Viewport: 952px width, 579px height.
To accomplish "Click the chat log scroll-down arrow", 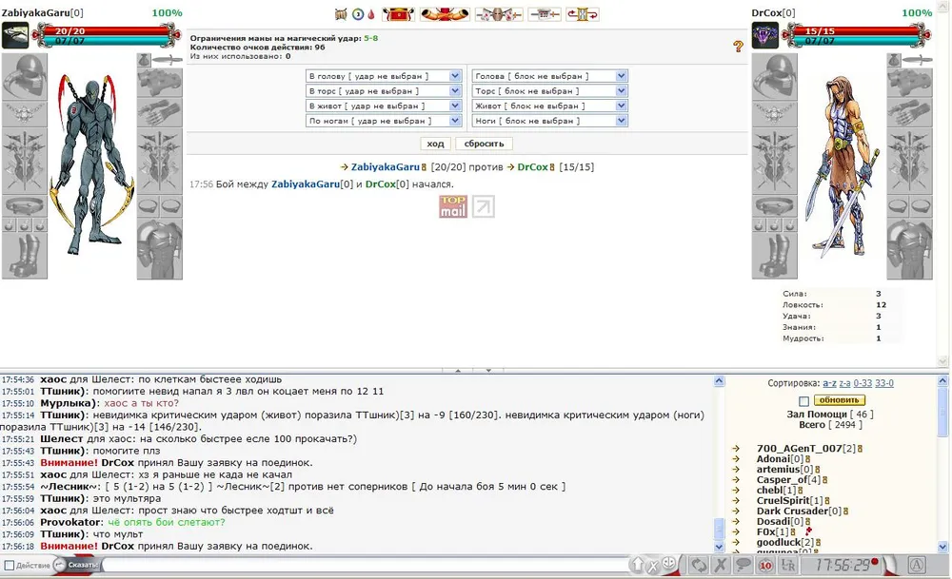I will [x=719, y=547].
